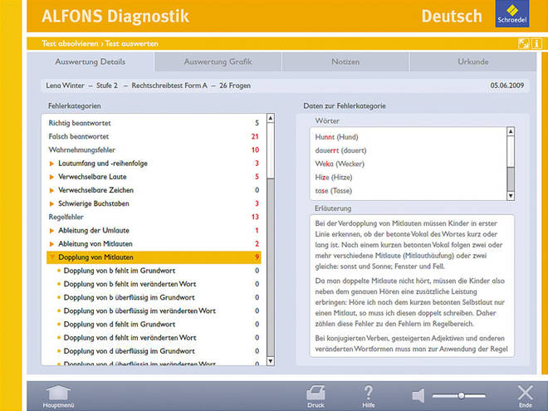Click student name Lena Winter
Screen dimensions: 548x411
pos(65,86)
